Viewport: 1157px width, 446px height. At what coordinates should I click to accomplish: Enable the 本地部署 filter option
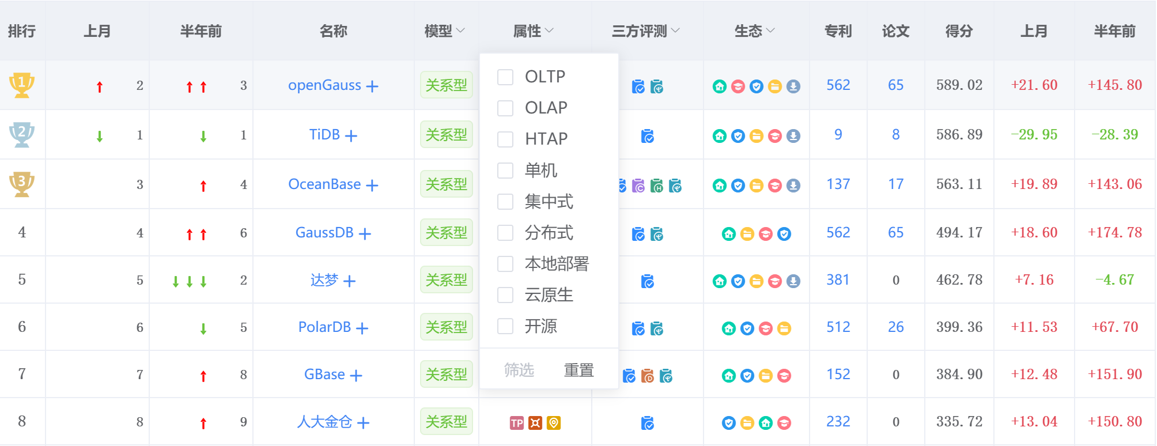pyautogui.click(x=505, y=263)
